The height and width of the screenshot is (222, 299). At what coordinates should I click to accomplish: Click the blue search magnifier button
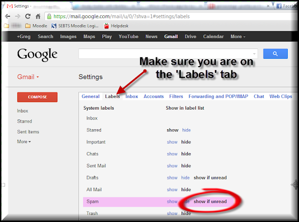[275, 54]
